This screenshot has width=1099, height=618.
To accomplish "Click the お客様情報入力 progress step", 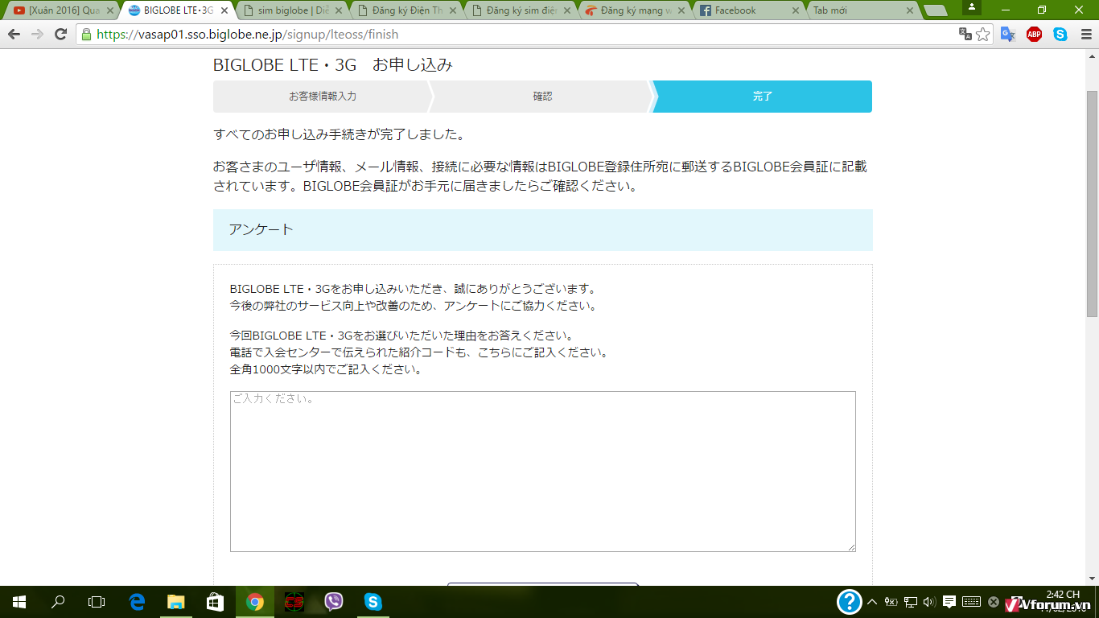I will point(323,97).
